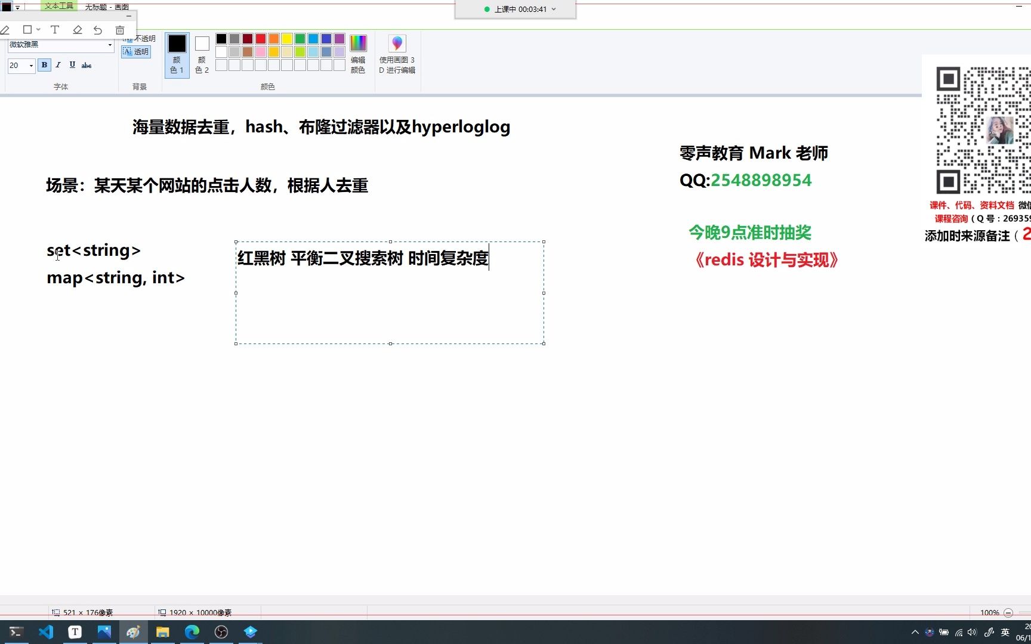
Task: Open Visual Studio Code from the taskbar
Action: [x=46, y=632]
